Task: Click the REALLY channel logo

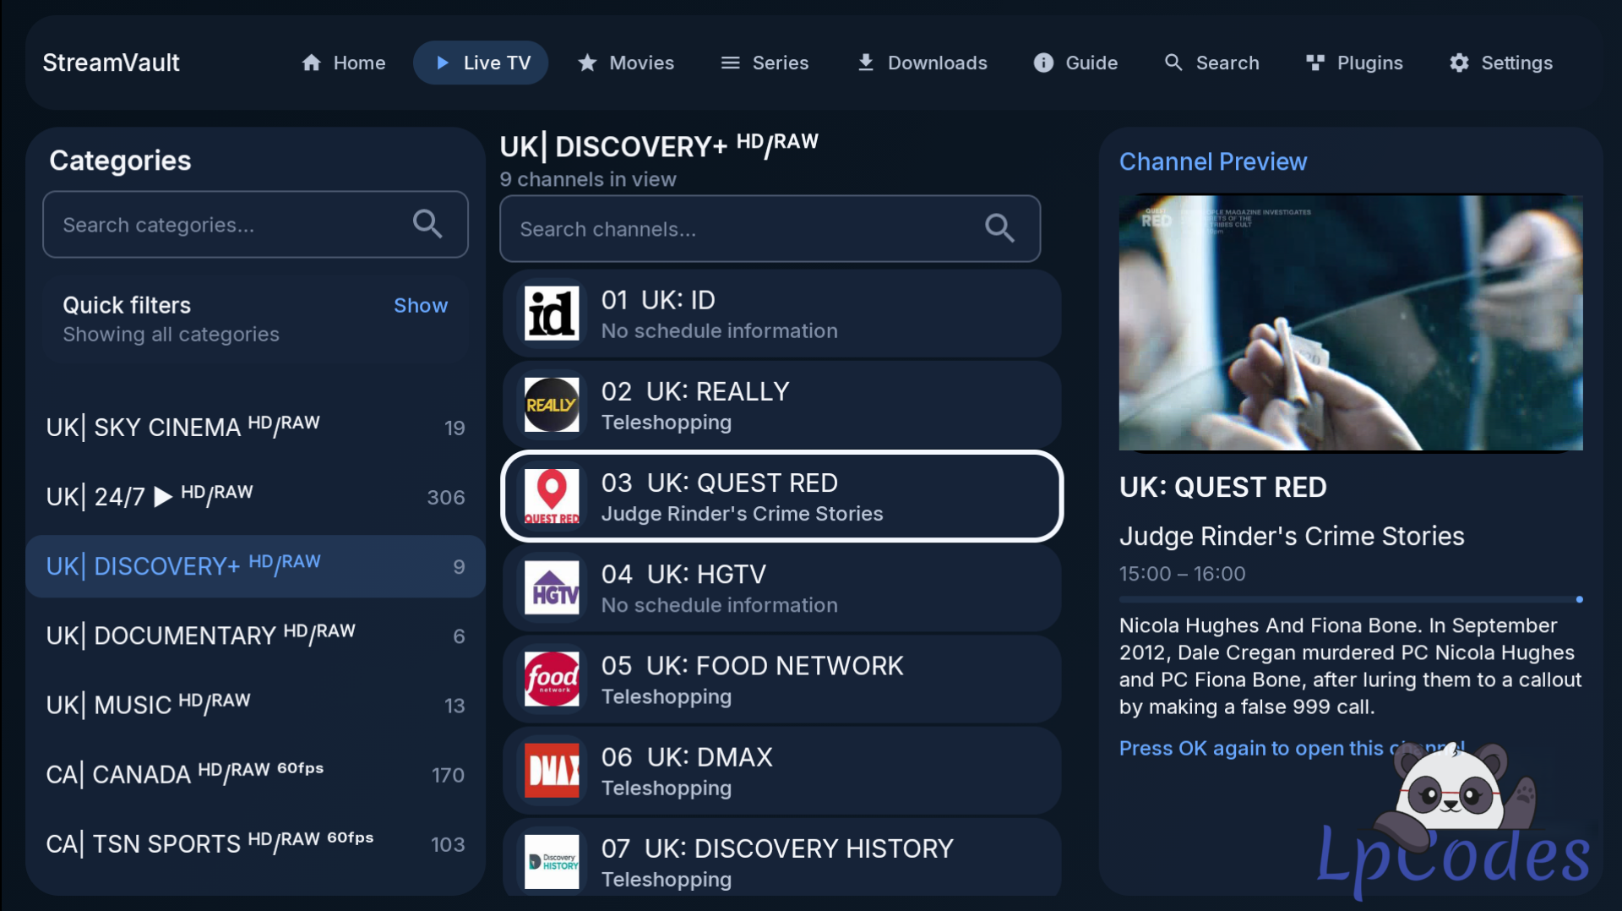Action: tap(552, 405)
